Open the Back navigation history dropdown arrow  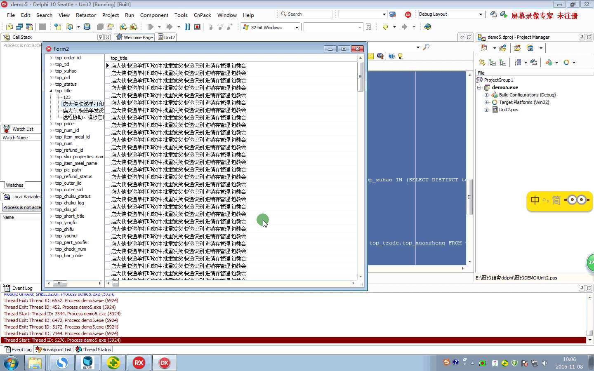click(x=394, y=27)
